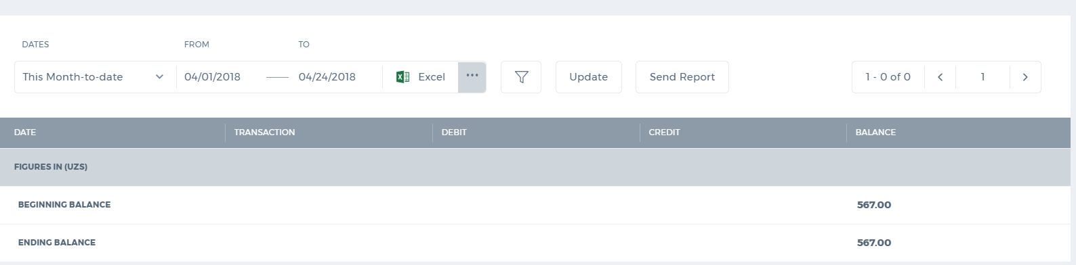1076x265 pixels.
Task: Click the Update button
Action: (x=589, y=77)
